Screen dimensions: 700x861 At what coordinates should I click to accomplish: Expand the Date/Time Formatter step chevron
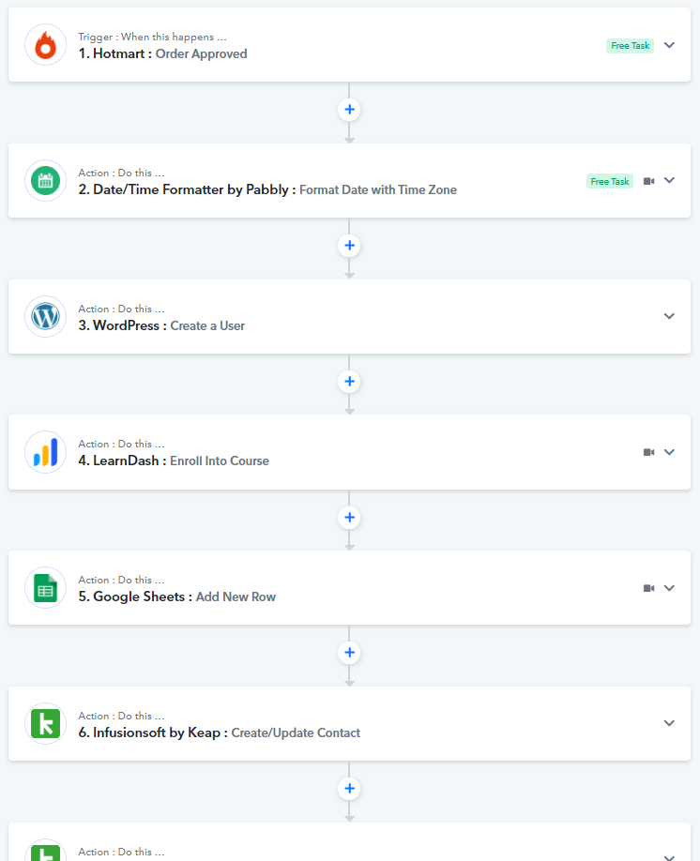point(669,180)
